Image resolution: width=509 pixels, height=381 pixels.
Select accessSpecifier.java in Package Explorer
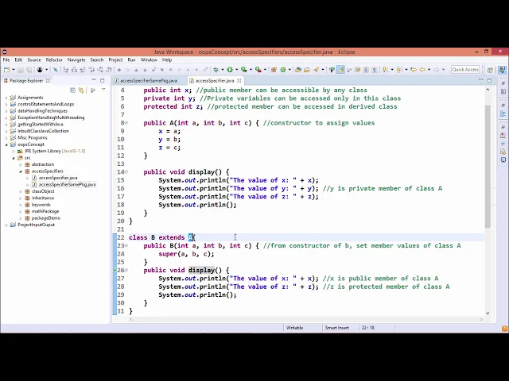tap(58, 178)
